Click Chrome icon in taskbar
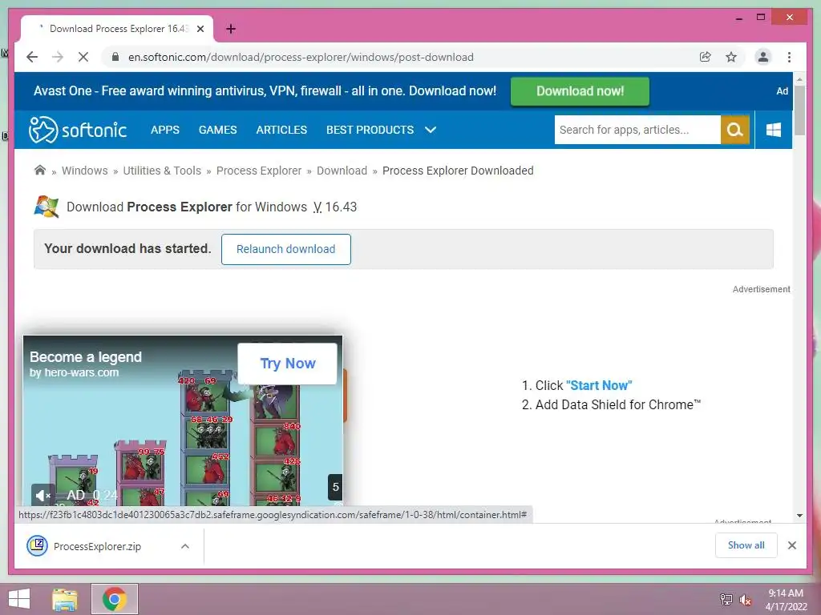This screenshot has width=821, height=615. (114, 599)
